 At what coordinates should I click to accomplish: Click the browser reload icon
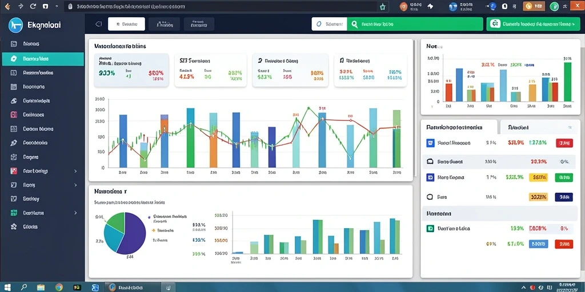coord(33,6)
